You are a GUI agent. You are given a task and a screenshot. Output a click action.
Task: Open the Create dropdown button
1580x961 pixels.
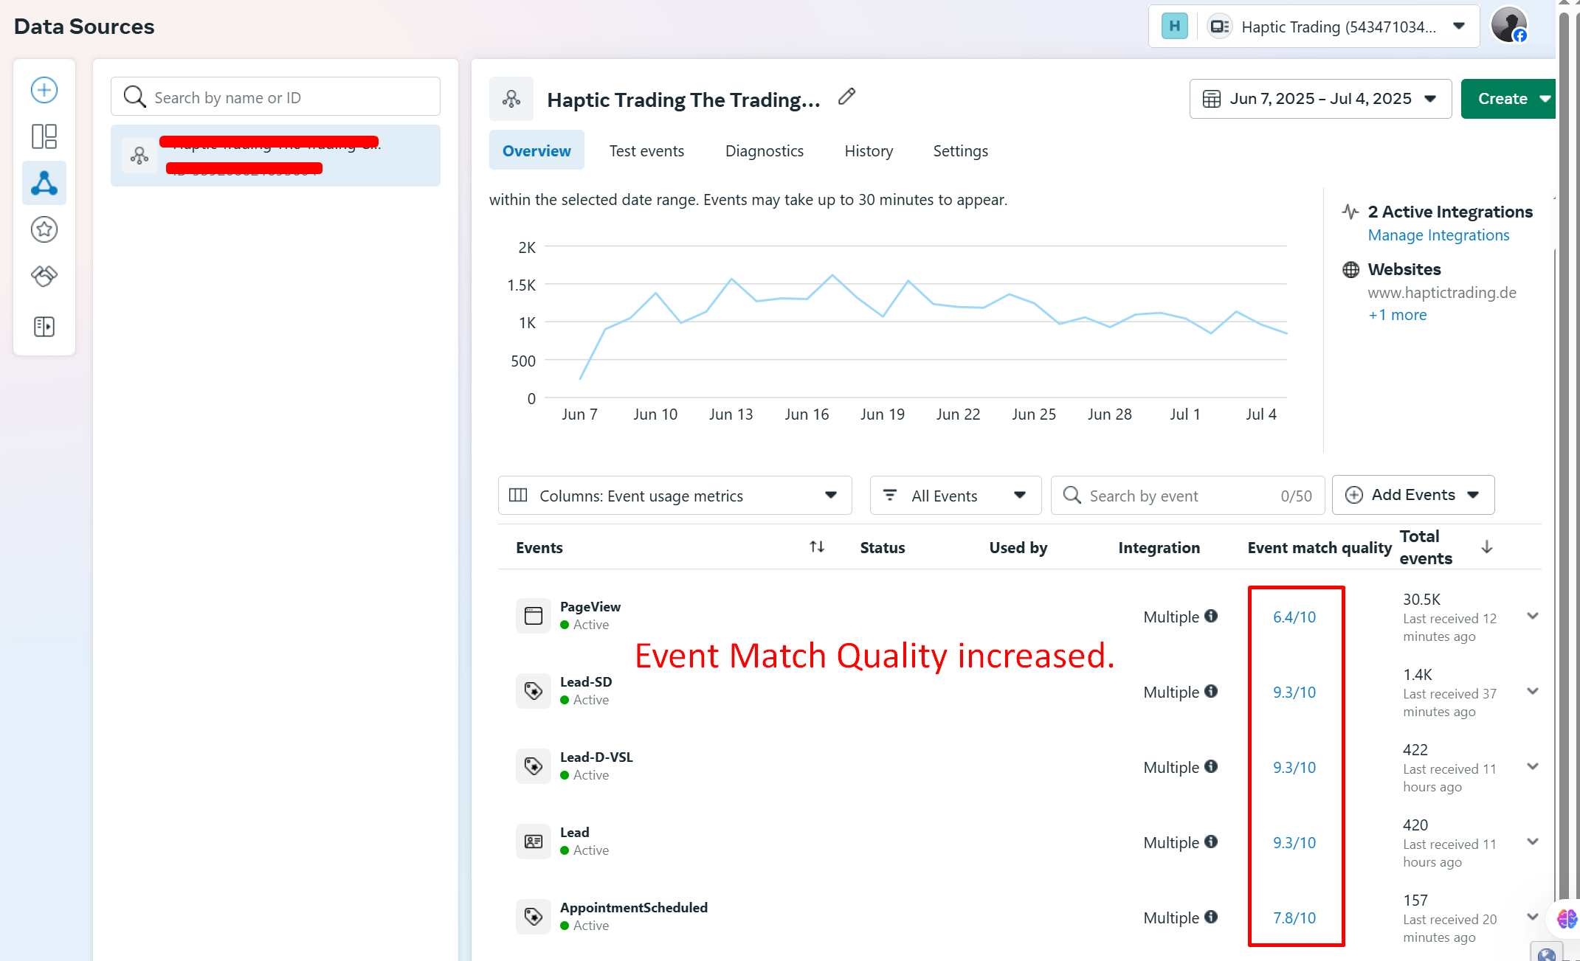(x=1508, y=99)
